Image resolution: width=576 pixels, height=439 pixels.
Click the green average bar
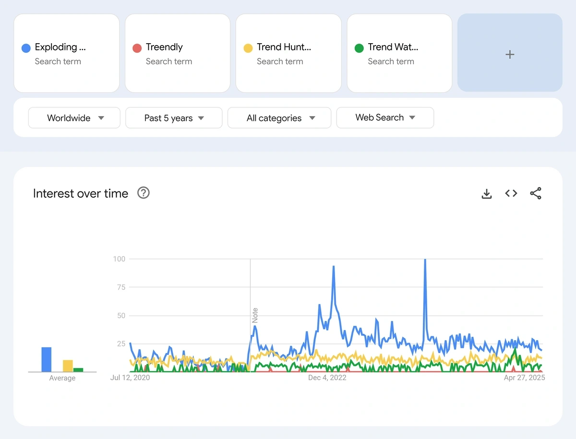click(x=78, y=369)
